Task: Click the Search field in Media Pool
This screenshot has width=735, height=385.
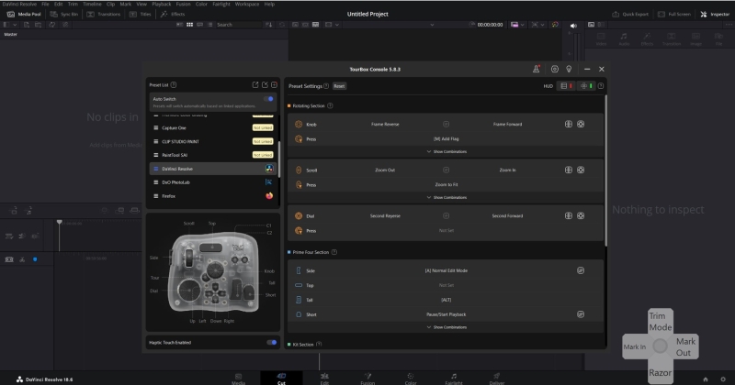Action: (x=238, y=25)
